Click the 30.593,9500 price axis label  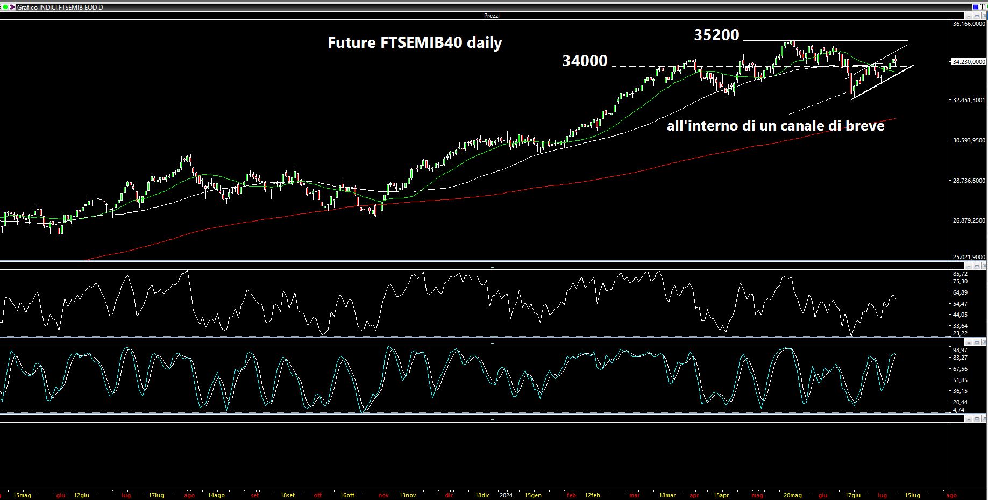(x=969, y=140)
